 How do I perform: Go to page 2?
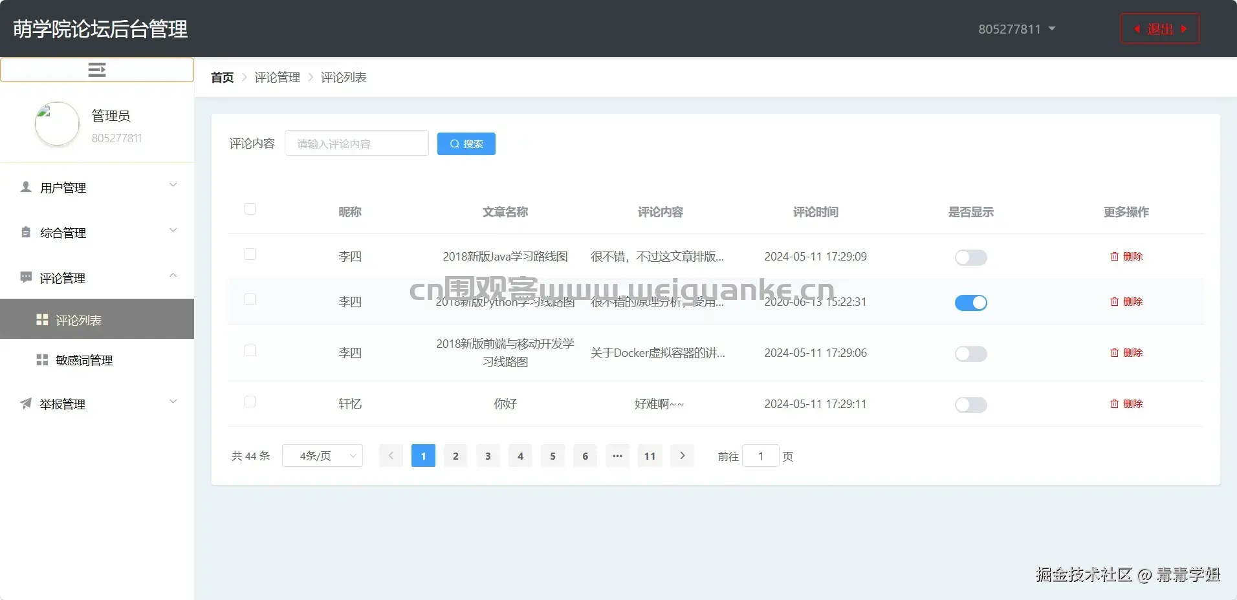(455, 456)
